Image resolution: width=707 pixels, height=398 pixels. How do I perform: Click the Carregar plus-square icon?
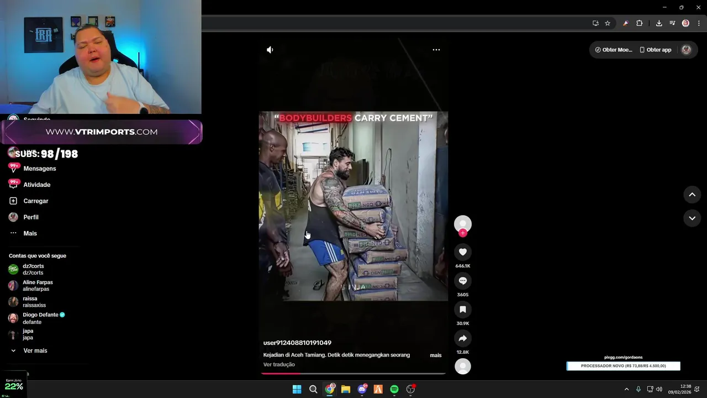tap(13, 201)
